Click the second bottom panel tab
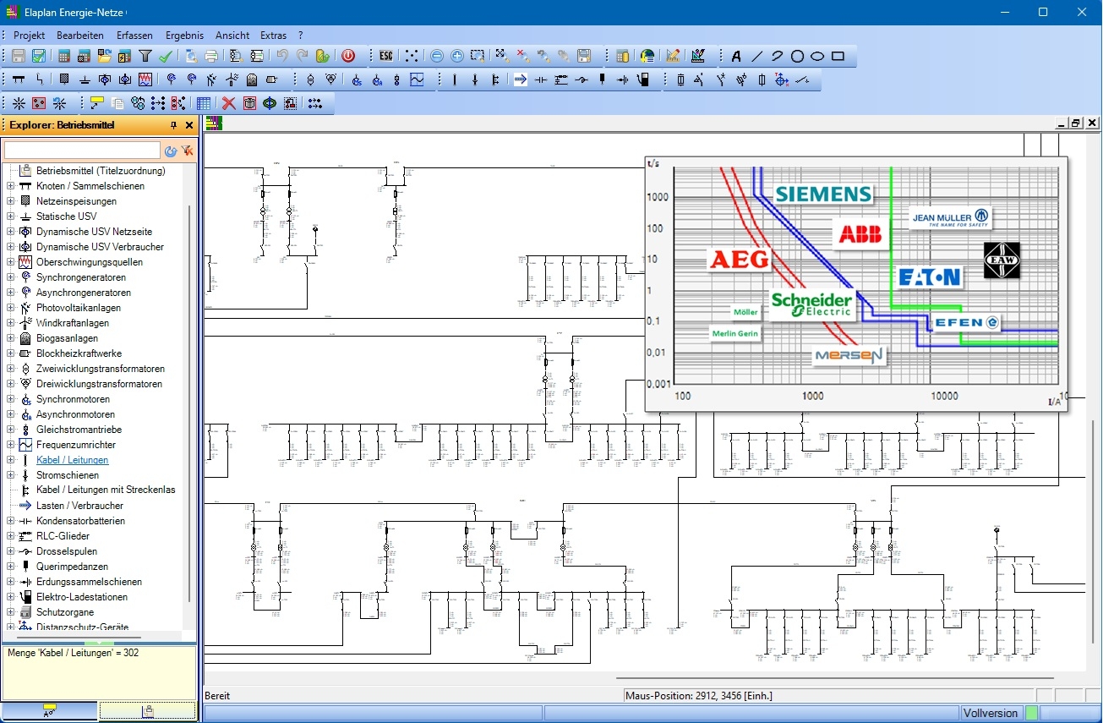This screenshot has width=1103, height=723. pyautogui.click(x=148, y=711)
